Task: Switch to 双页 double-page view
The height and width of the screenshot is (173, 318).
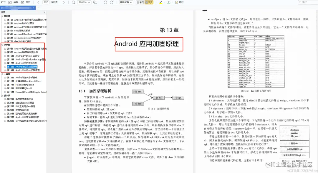Action: click(149, 2)
